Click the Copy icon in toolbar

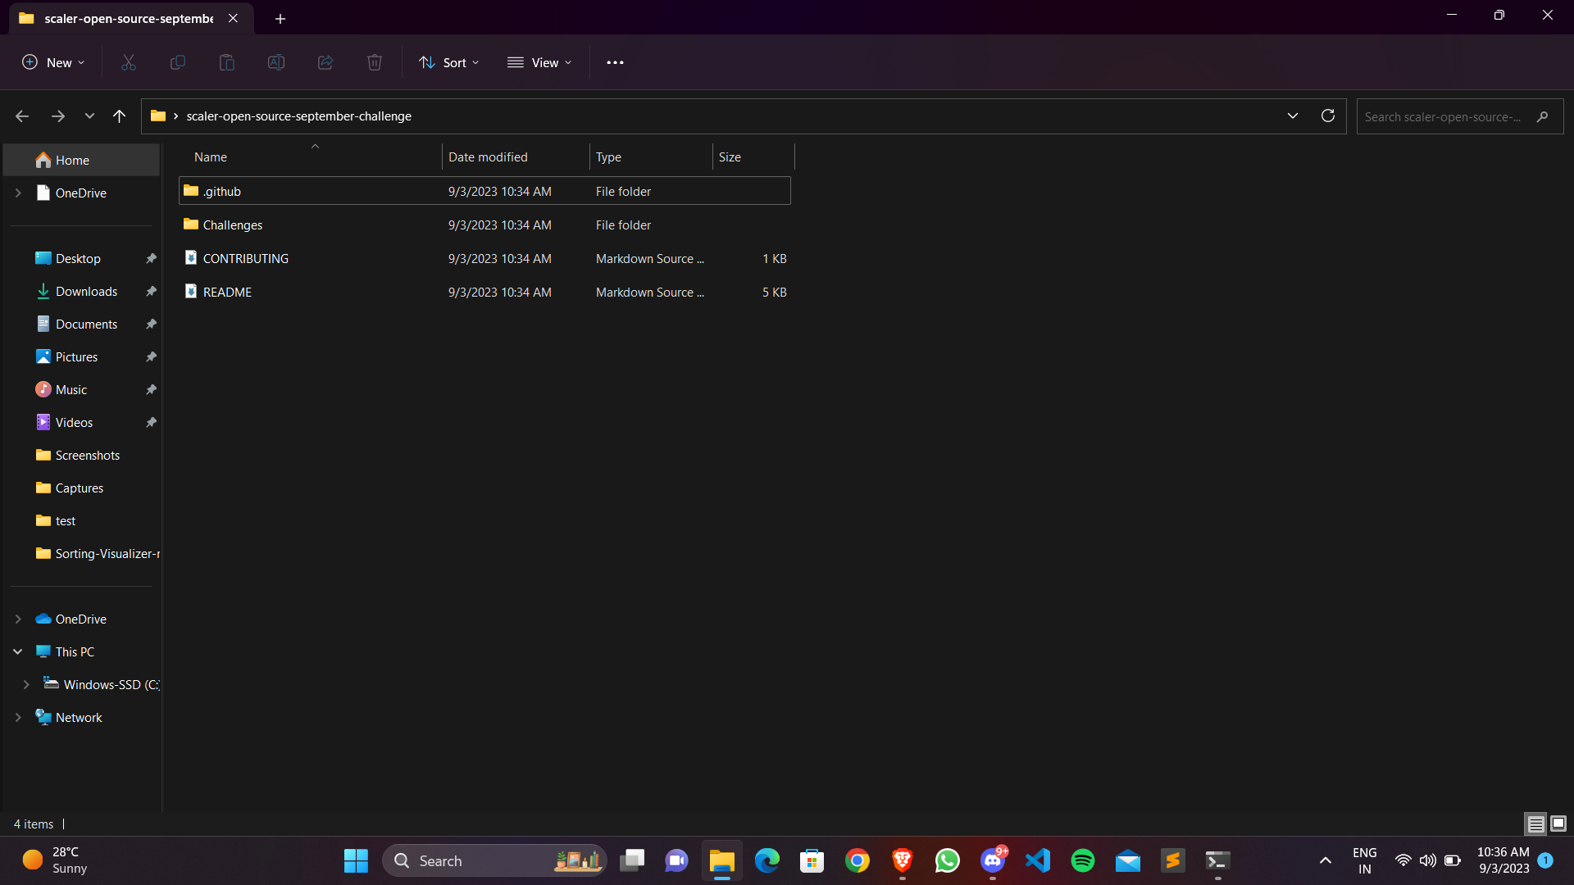click(x=177, y=62)
